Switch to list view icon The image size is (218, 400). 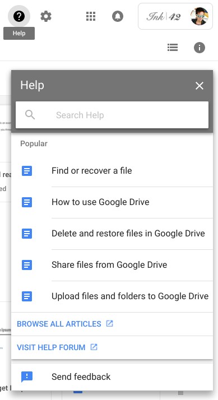[173, 48]
